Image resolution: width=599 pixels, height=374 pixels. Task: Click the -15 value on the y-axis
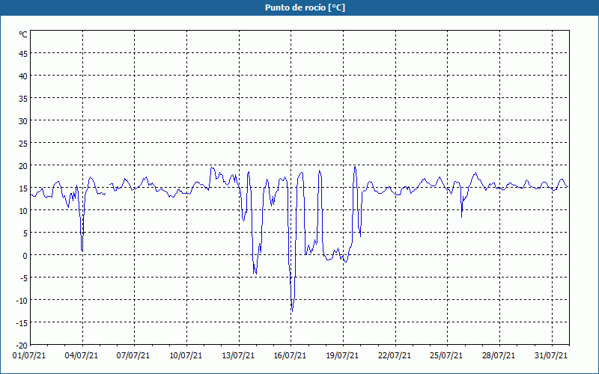[22, 323]
